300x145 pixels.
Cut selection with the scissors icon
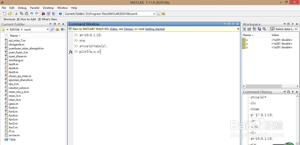pos(16,14)
